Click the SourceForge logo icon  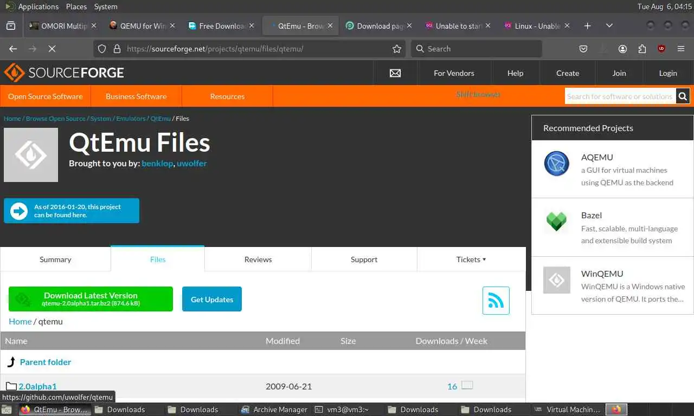pos(14,73)
